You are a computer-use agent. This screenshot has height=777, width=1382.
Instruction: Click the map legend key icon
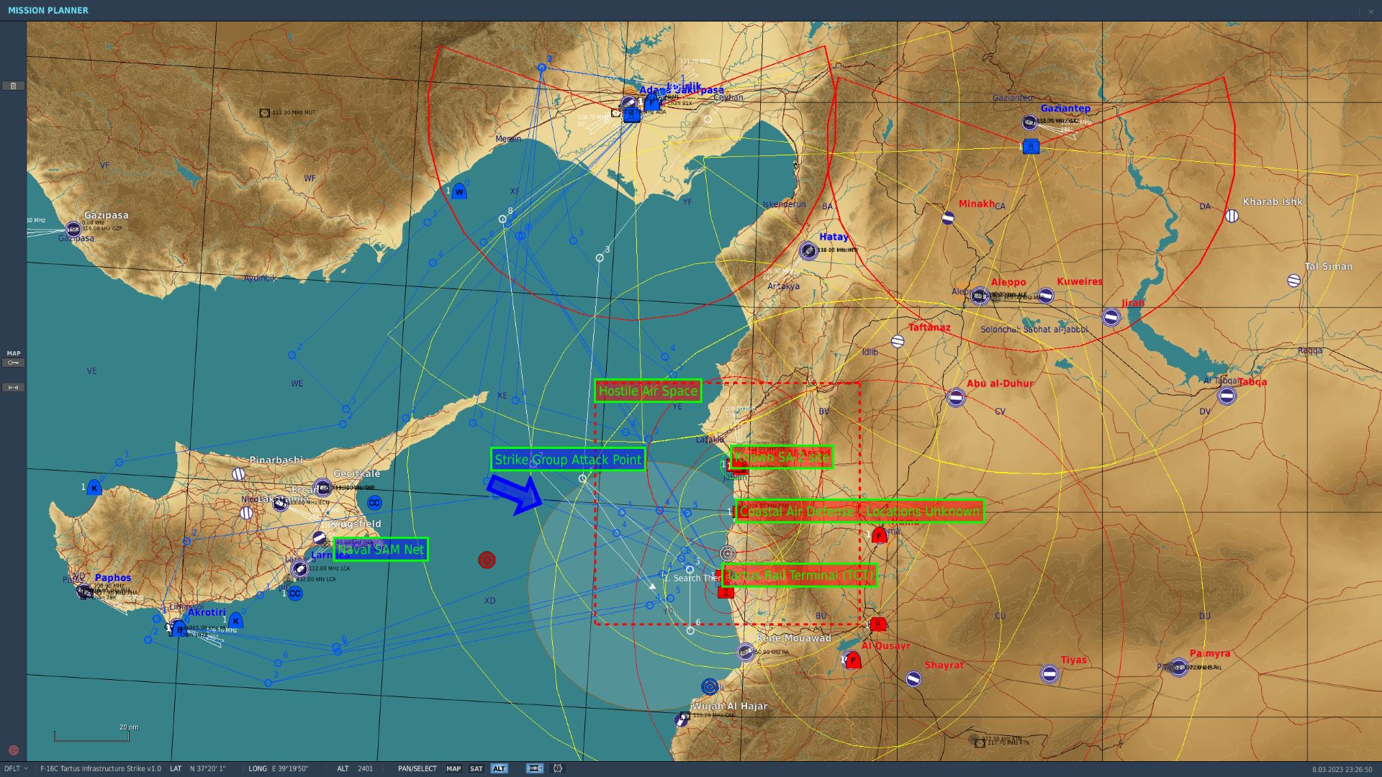13,363
